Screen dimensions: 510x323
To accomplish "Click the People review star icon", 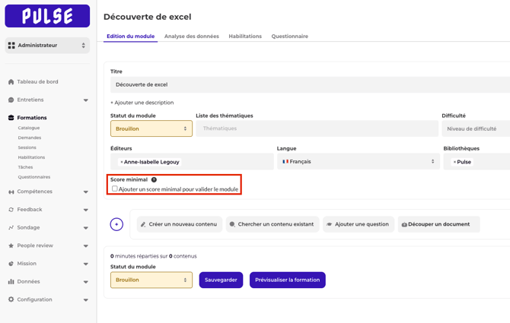I will point(11,245).
